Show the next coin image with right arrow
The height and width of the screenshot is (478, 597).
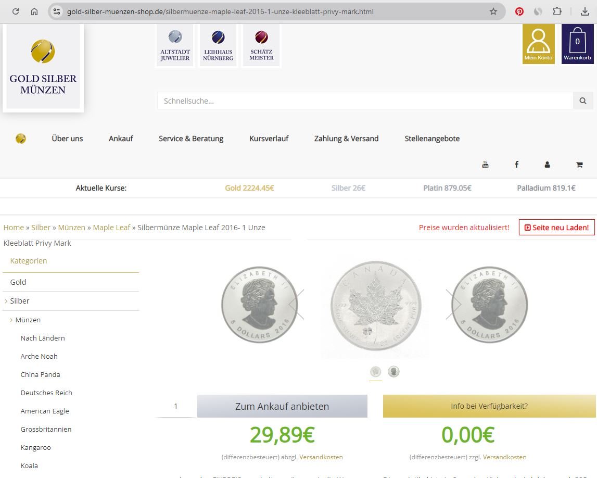tap(453, 304)
